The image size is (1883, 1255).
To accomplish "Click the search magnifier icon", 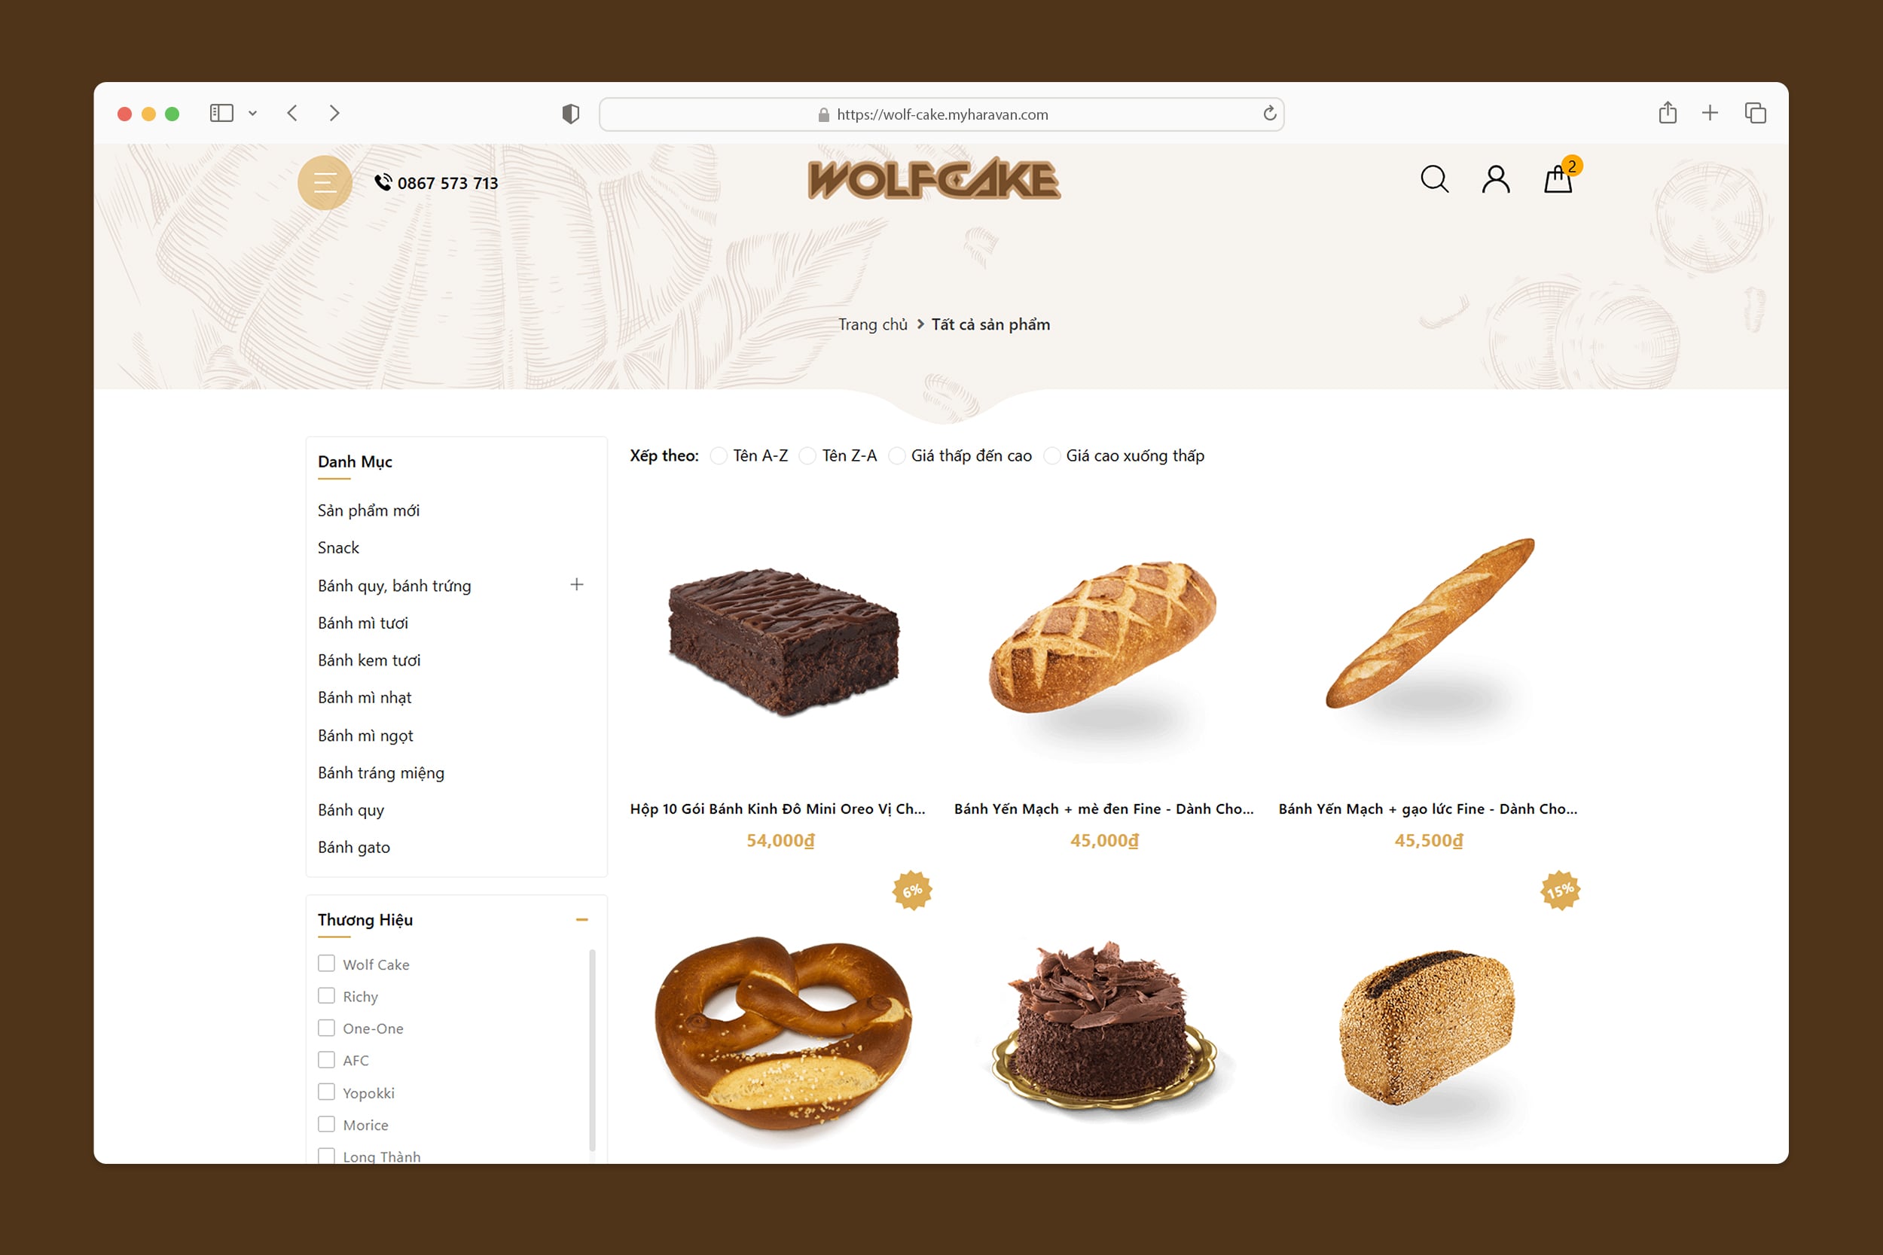I will pos(1434,179).
